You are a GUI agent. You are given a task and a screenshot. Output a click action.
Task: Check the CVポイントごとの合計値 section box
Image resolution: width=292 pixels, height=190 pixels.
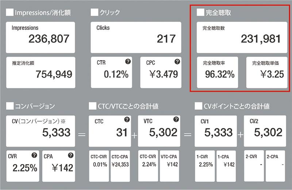coord(198,106)
